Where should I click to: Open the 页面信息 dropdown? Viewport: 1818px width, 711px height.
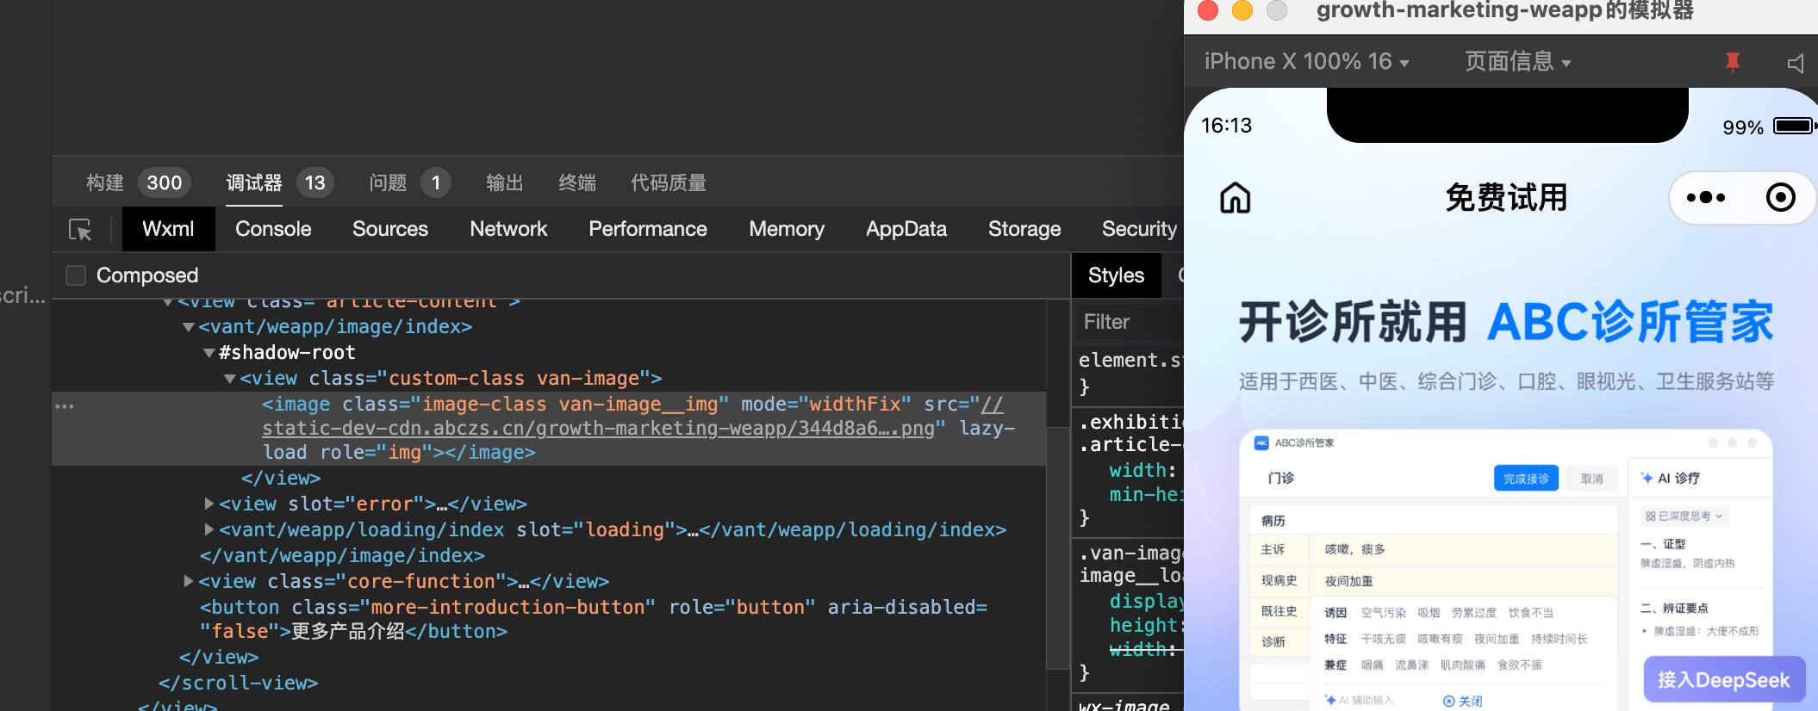point(1518,62)
